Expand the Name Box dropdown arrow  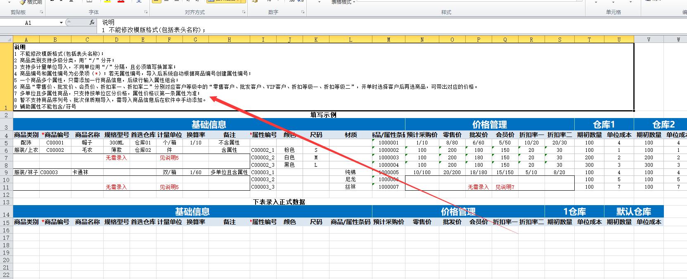(x=61, y=23)
